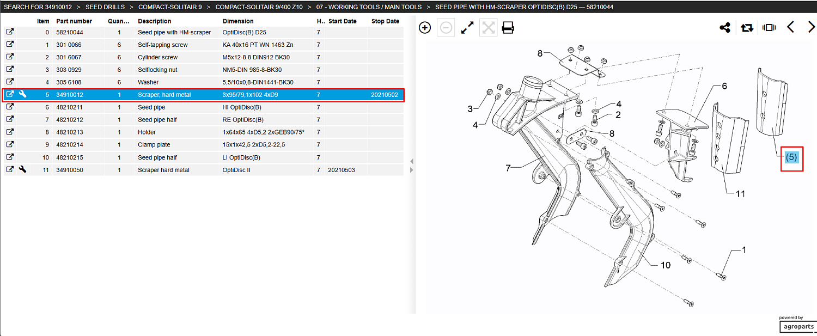
Task: Go to previous diagram
Action: [x=791, y=27]
